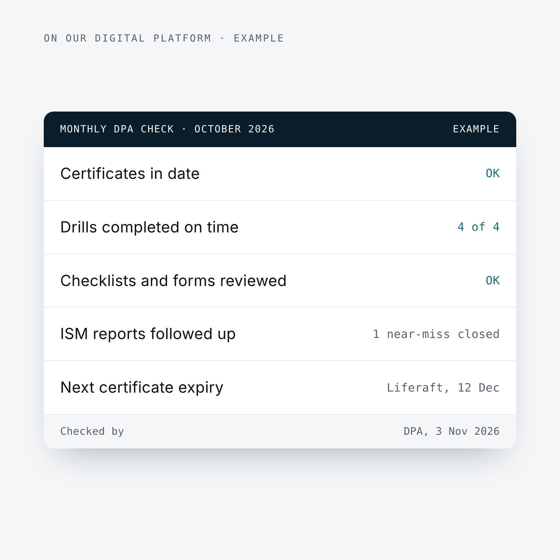
Task: Click the 4 of 4 drills value
Action: pos(478,227)
